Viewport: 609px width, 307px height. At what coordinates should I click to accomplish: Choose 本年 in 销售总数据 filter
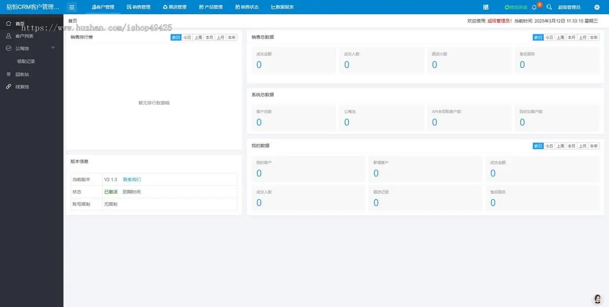pos(594,37)
